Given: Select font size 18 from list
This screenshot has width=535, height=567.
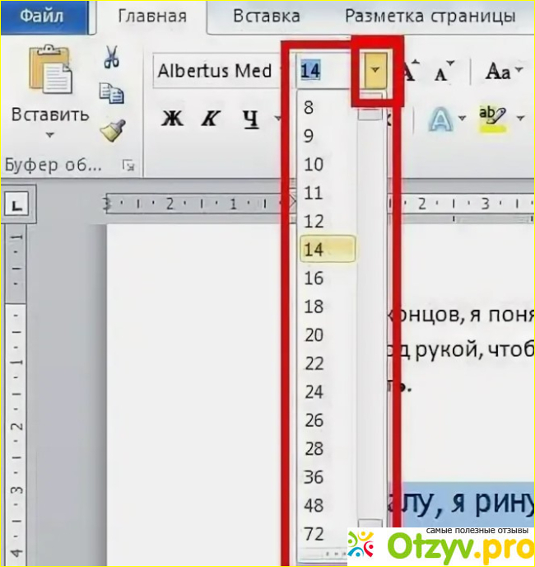Looking at the screenshot, I should tap(314, 307).
